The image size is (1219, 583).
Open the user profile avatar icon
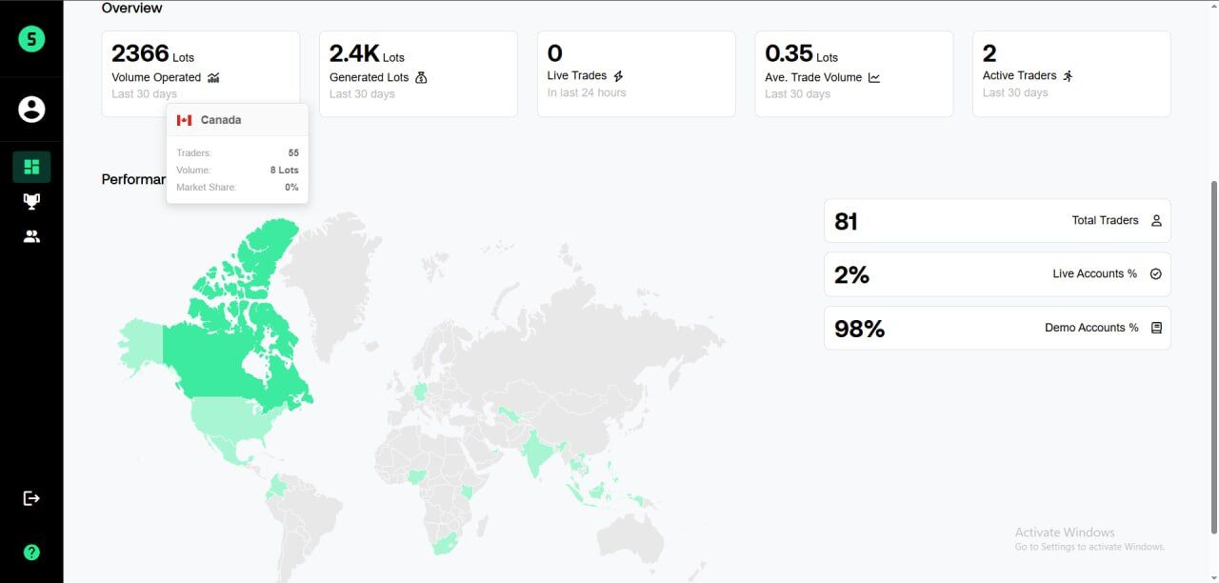pos(31,110)
